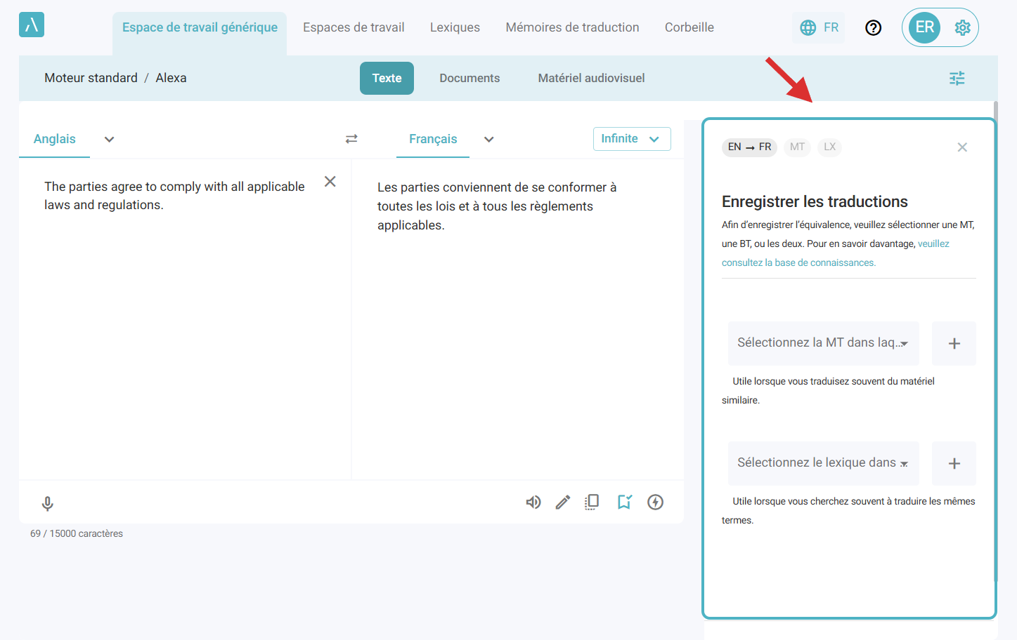The width and height of the screenshot is (1017, 640).
Task: Open the help question mark icon
Action: (x=873, y=27)
